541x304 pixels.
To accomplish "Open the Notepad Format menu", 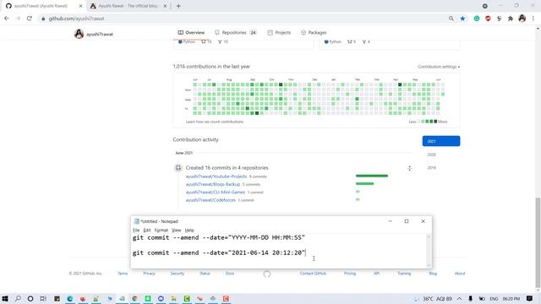I will tap(161, 231).
